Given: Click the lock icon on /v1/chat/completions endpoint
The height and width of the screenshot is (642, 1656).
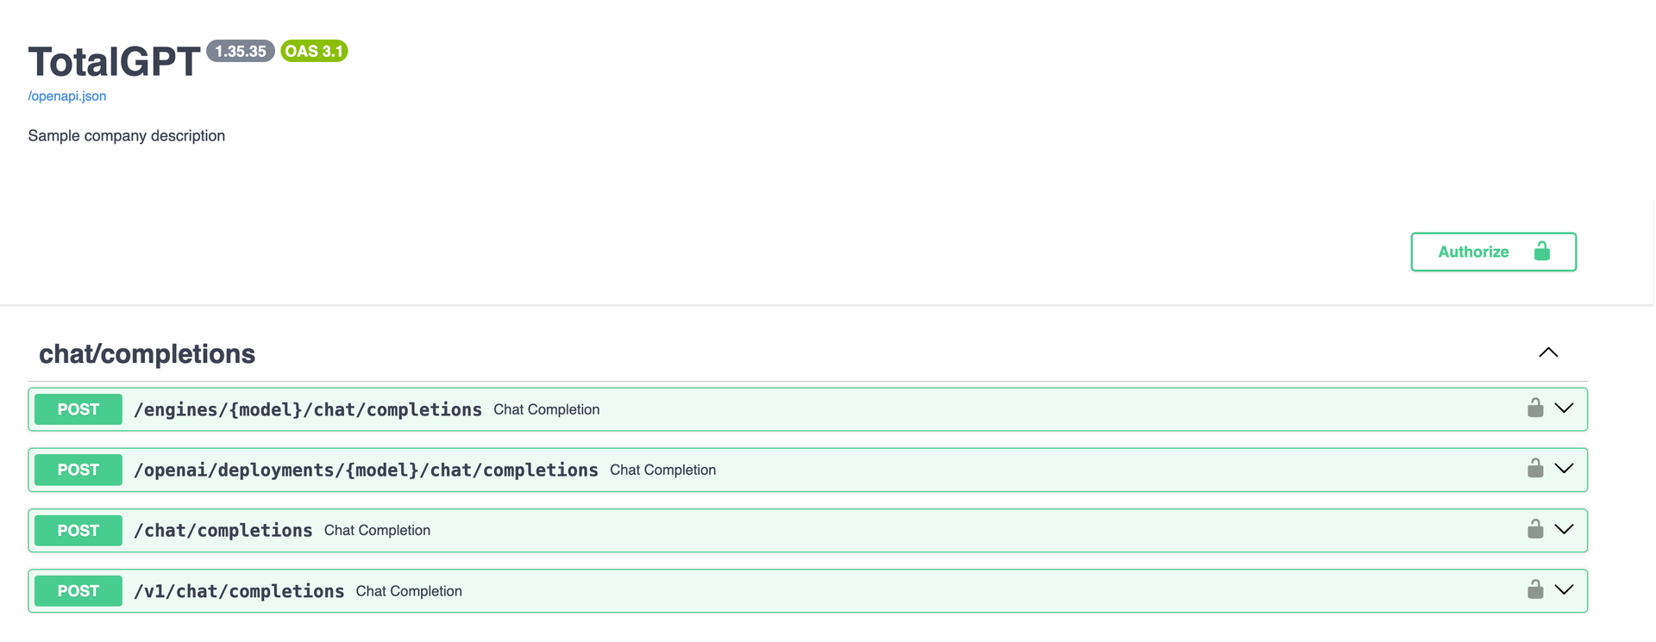Looking at the screenshot, I should pyautogui.click(x=1535, y=589).
